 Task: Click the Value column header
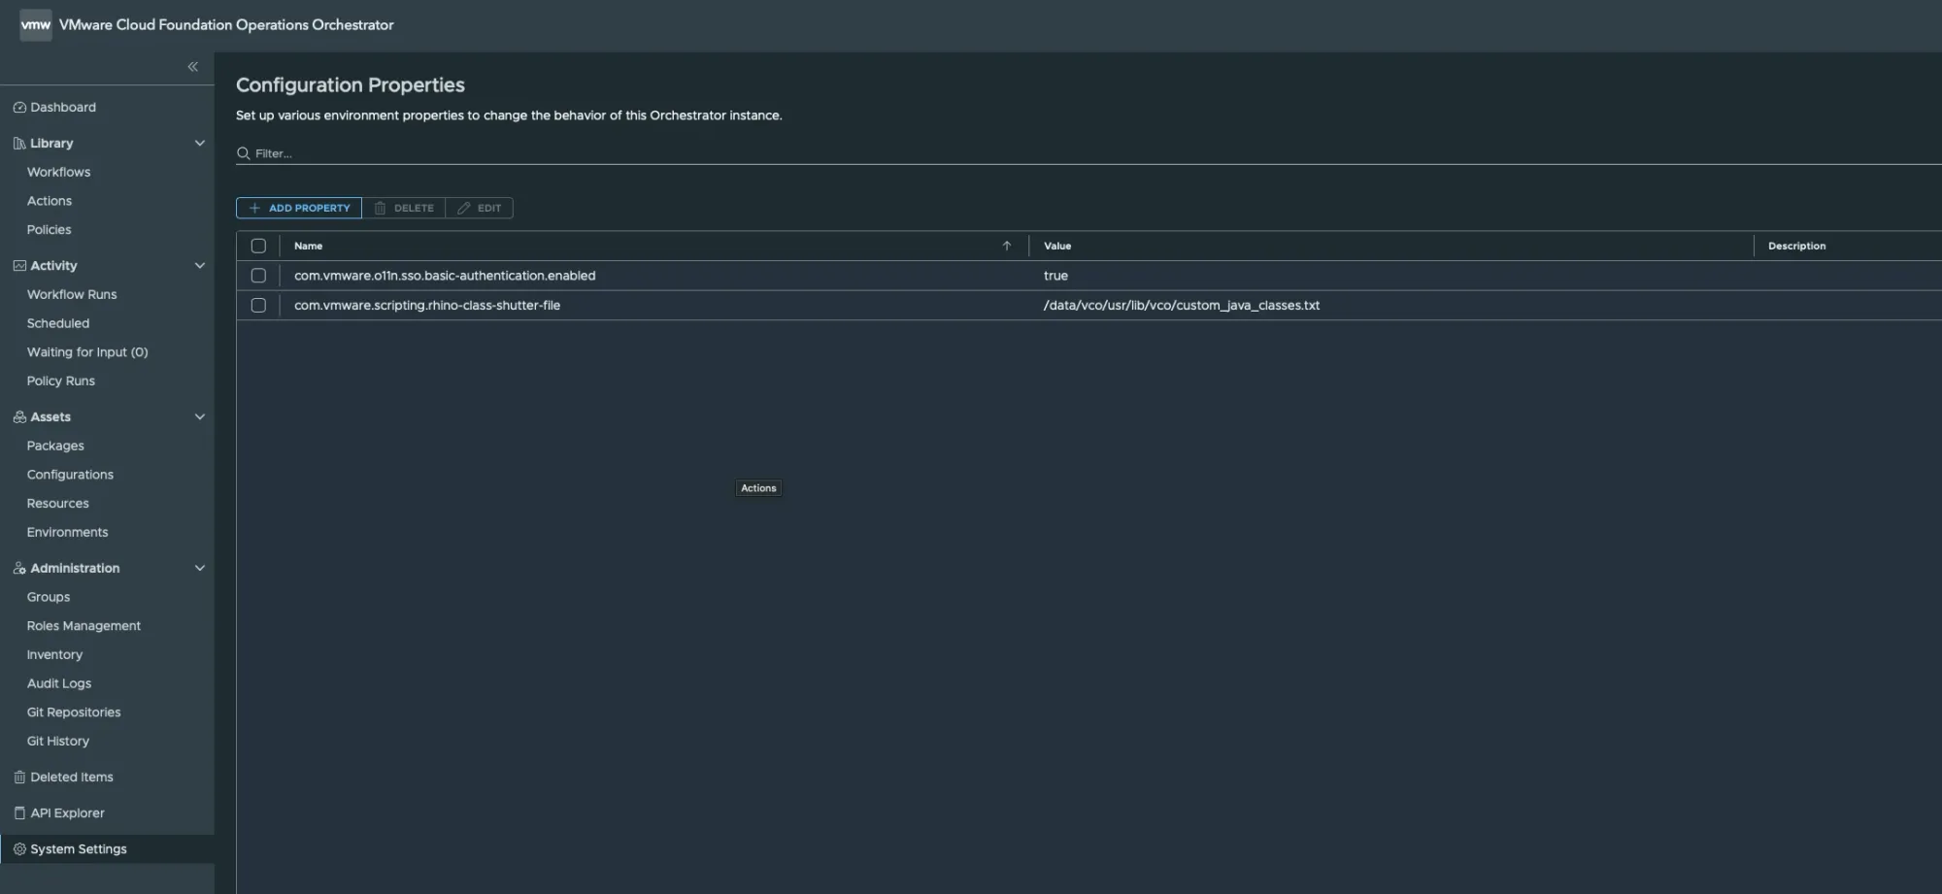click(x=1057, y=247)
